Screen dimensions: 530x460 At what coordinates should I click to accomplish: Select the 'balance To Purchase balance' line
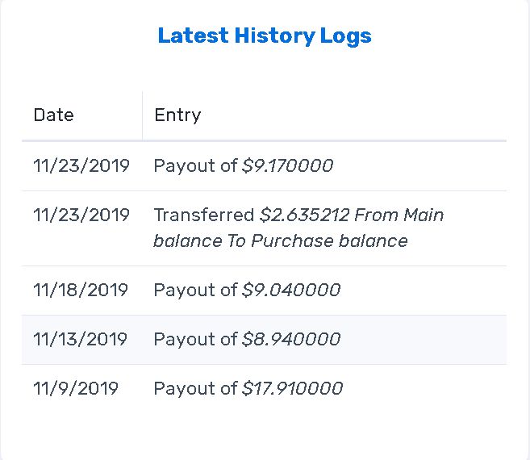[281, 240]
